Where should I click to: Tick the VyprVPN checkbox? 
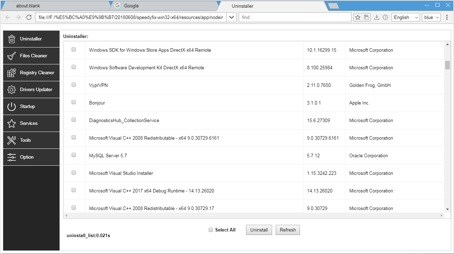point(74,84)
